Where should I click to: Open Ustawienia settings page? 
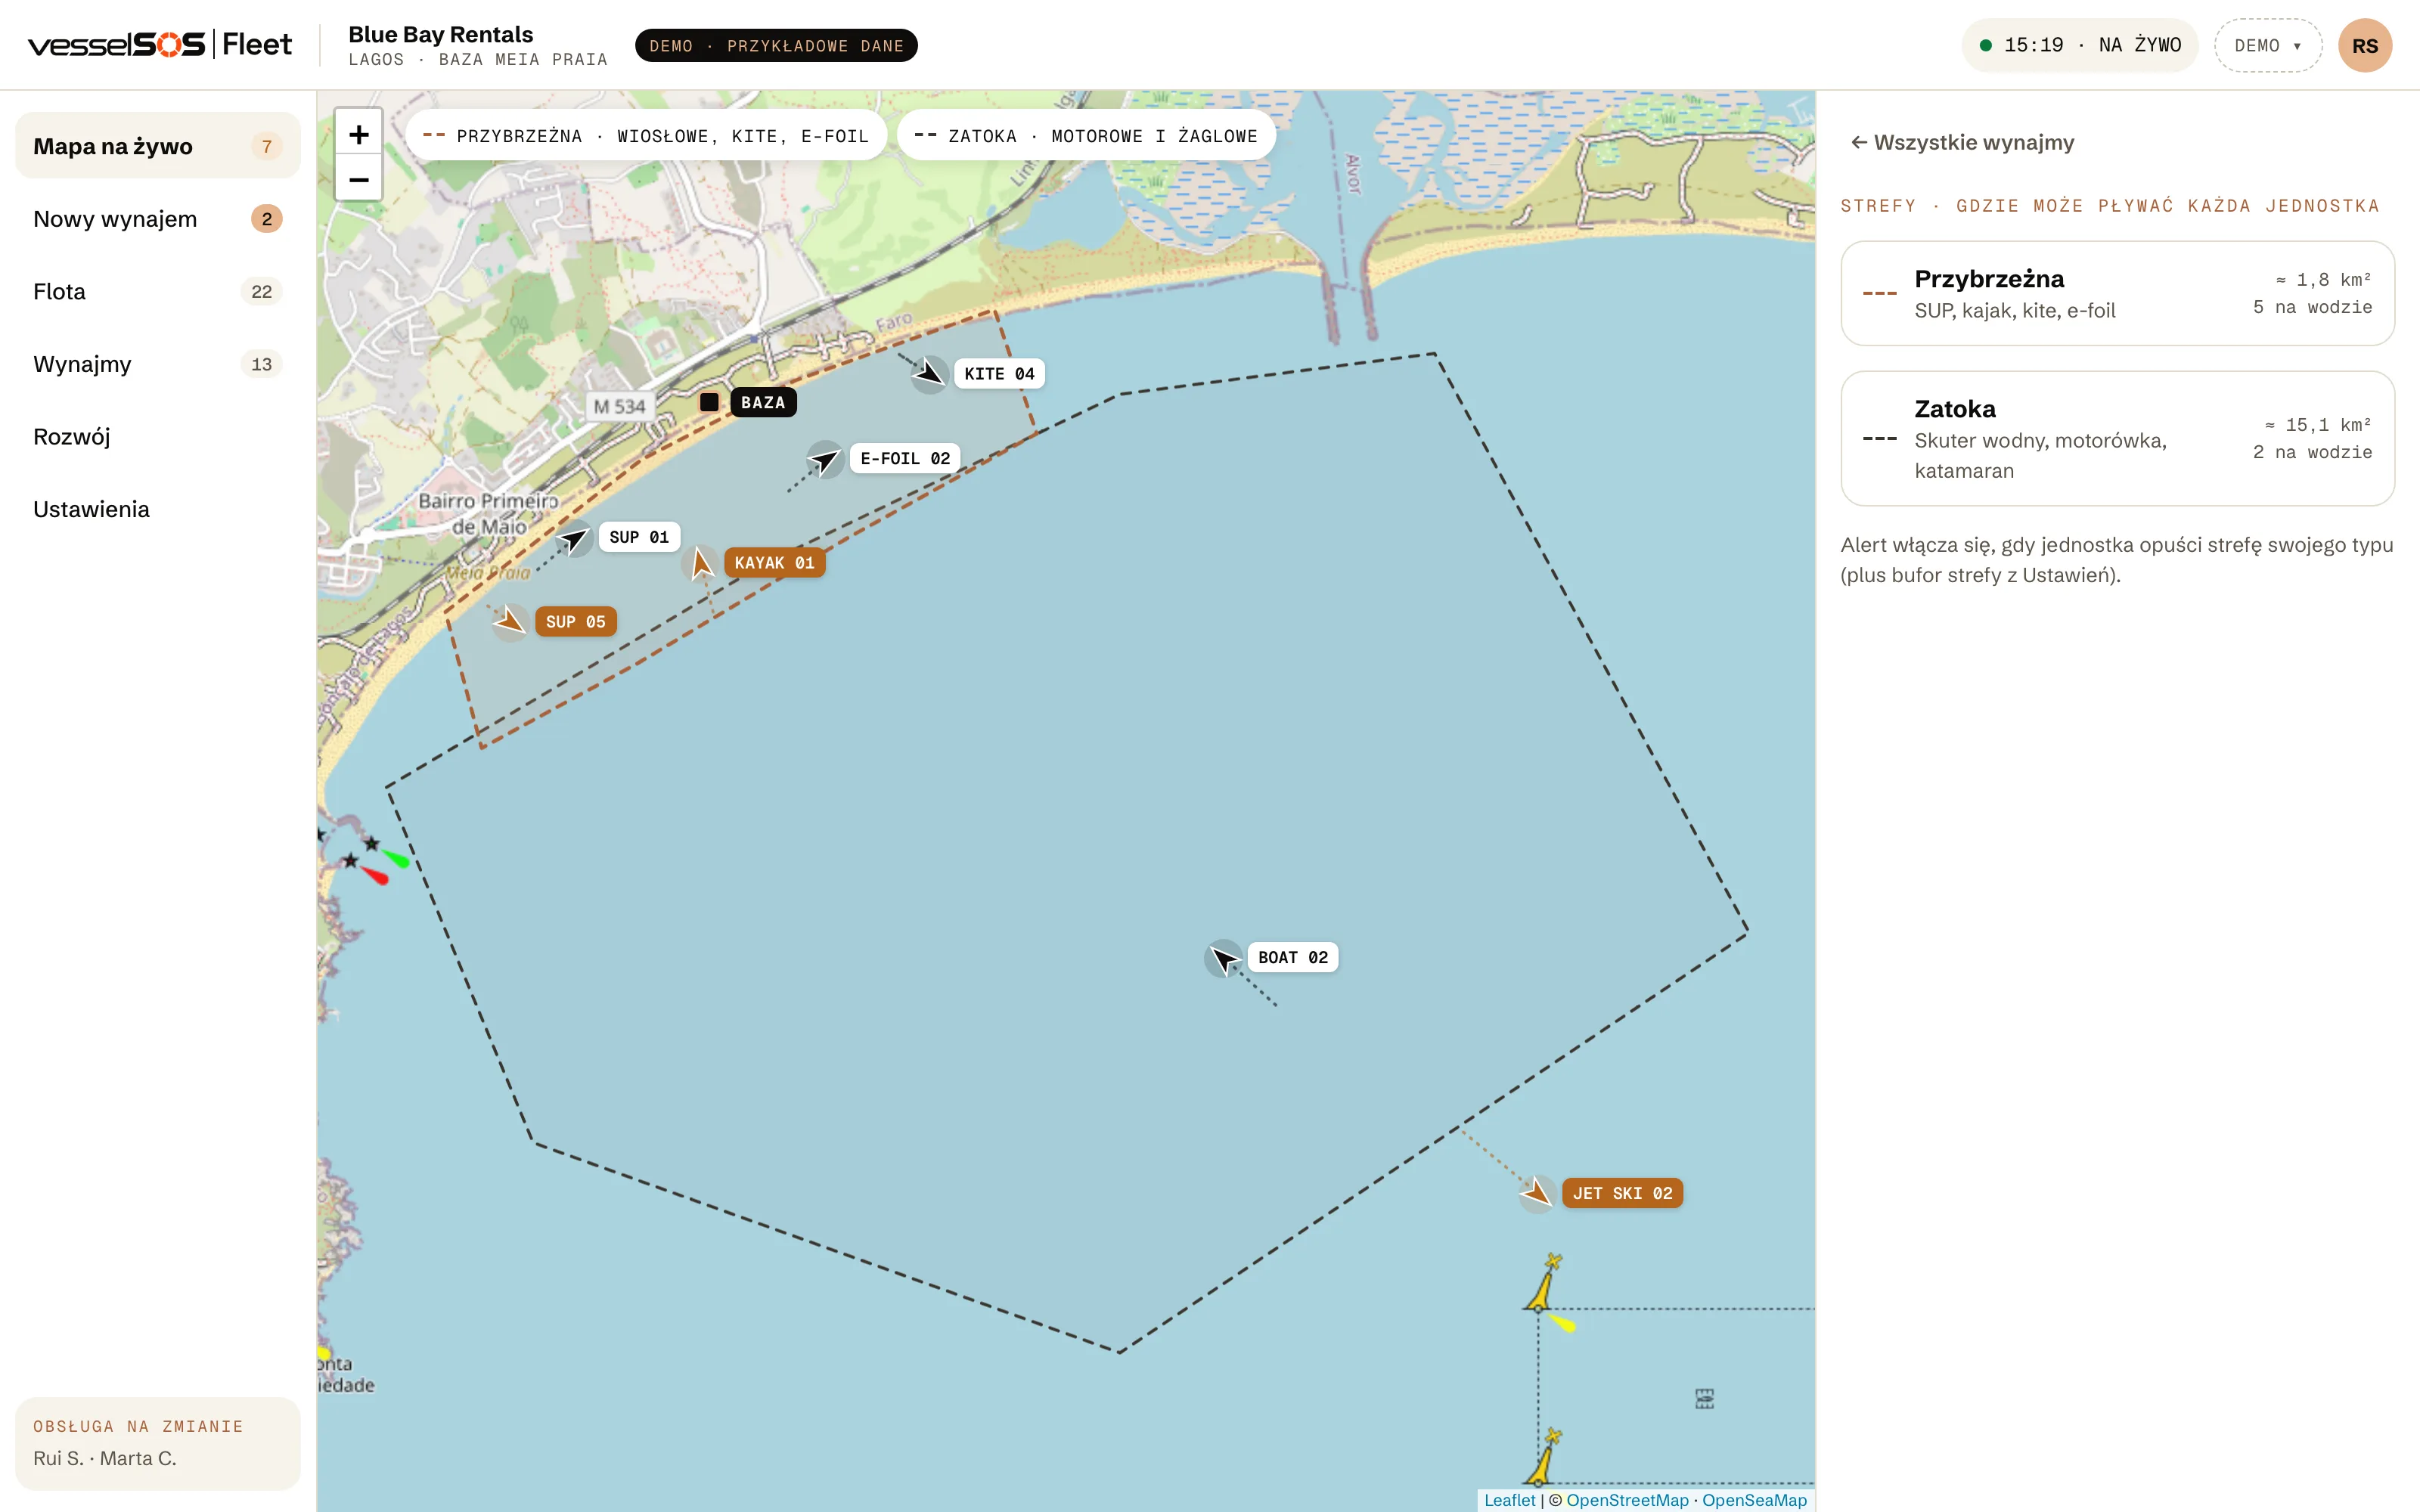[158, 509]
